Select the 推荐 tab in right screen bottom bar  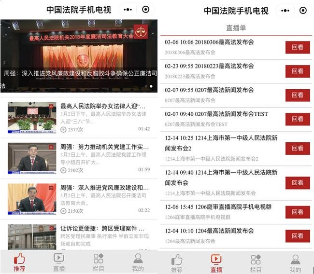pos(177,263)
